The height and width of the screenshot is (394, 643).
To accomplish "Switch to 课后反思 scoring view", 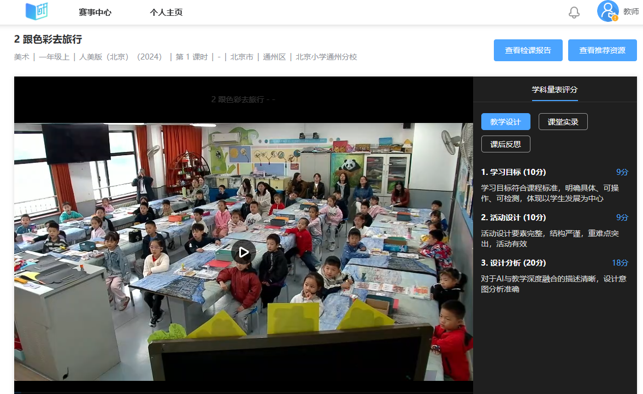I will click(x=505, y=144).
